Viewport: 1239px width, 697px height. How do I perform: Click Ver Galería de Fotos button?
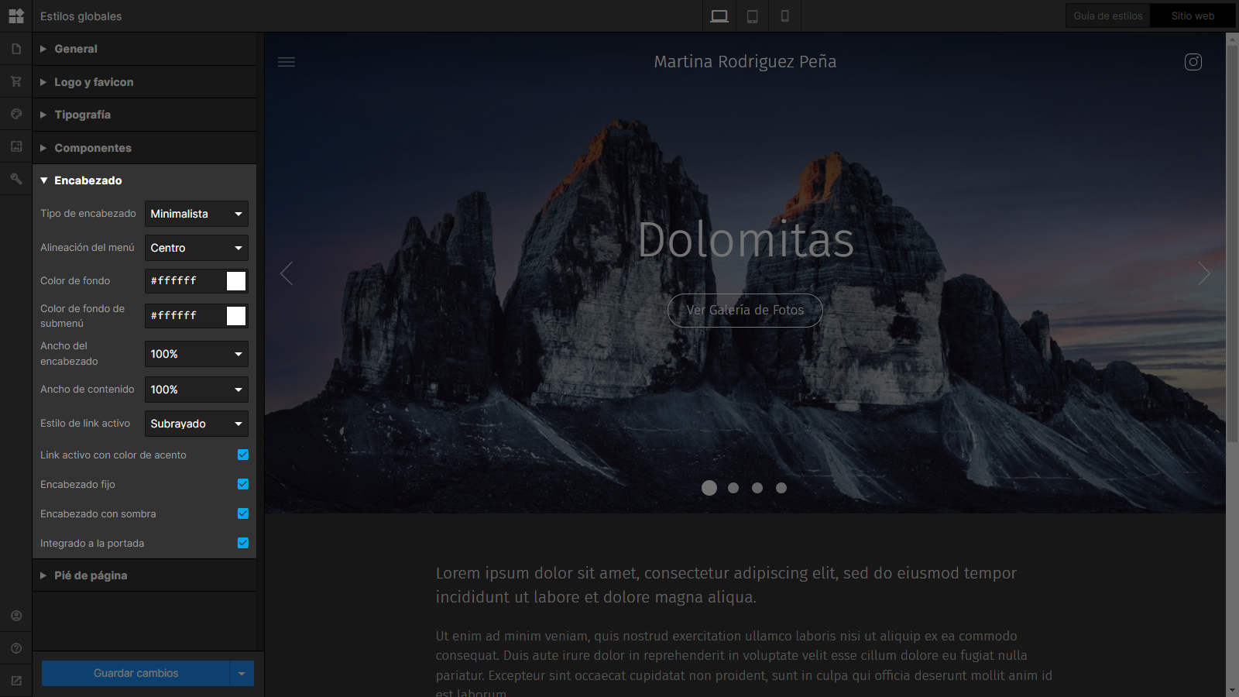pos(745,311)
